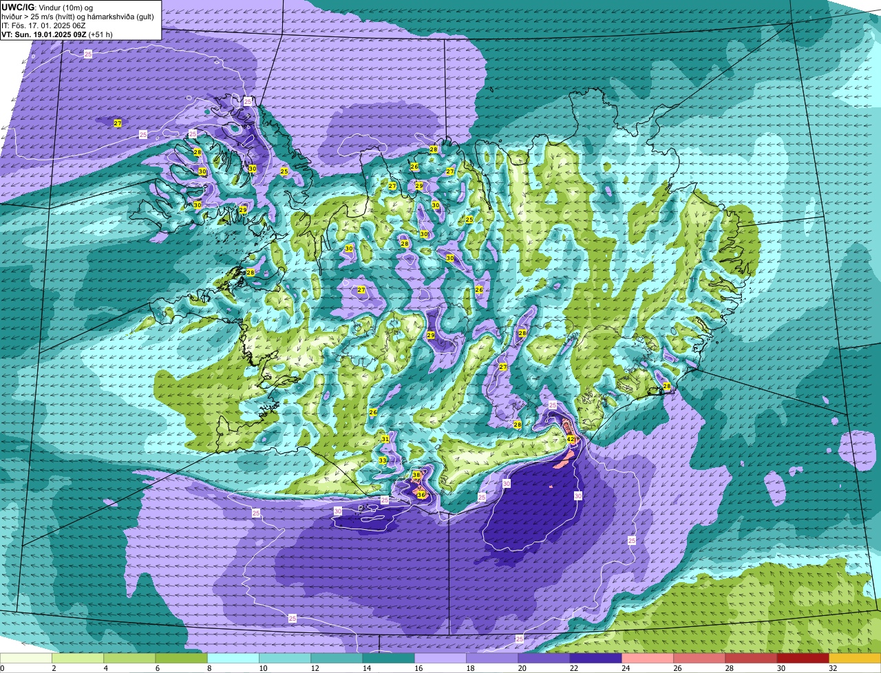This screenshot has width=881, height=673.
Task: Click the "IT: Fös. 17. 01. 2025 06Z" line
Action: pos(43,25)
